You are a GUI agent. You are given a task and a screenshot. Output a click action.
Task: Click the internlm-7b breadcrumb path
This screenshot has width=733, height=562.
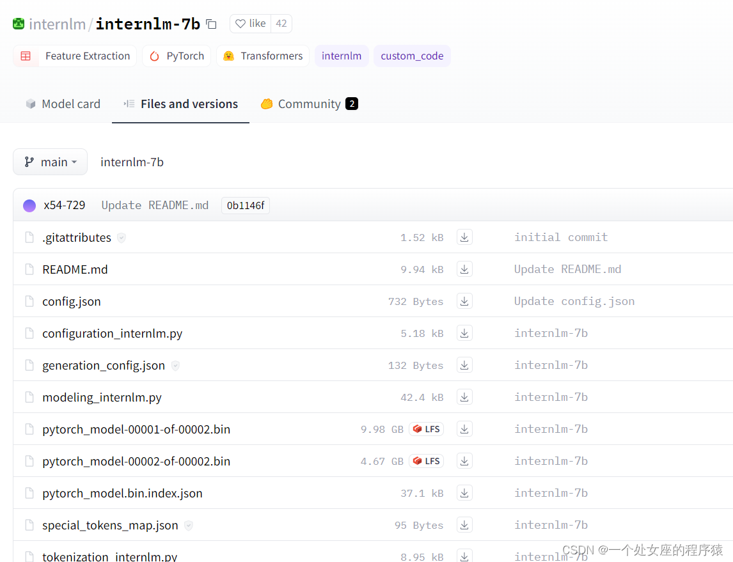point(132,162)
